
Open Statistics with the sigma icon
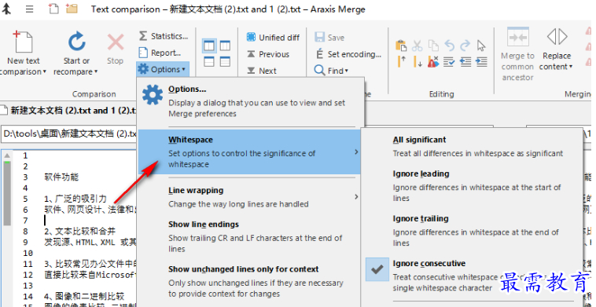tap(163, 36)
